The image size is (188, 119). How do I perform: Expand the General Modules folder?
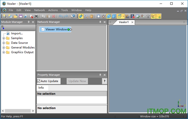coord(3,48)
